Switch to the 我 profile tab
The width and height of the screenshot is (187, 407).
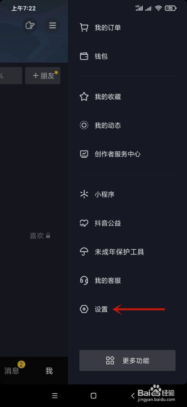click(49, 371)
